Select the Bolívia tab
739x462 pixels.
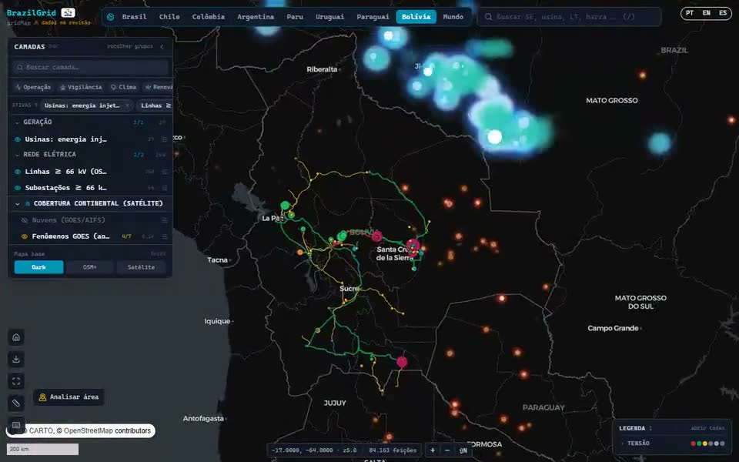[416, 17]
